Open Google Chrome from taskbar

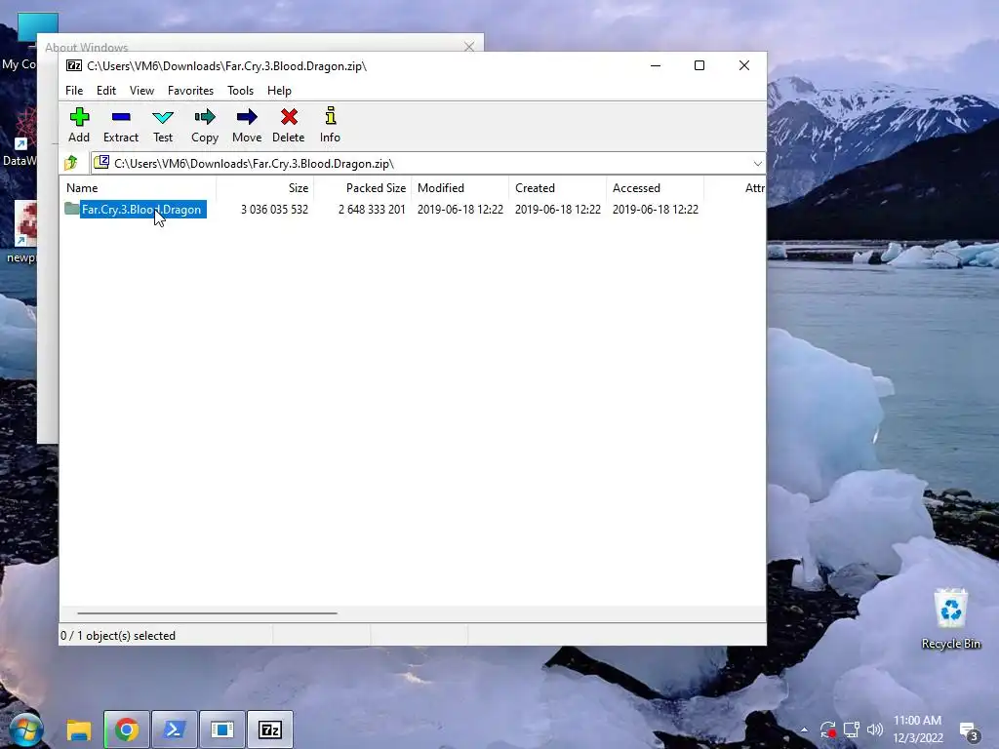[x=126, y=729]
